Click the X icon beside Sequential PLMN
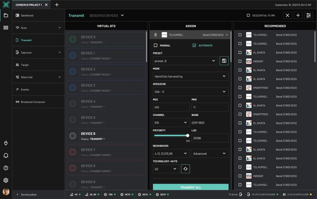 coord(287,15)
